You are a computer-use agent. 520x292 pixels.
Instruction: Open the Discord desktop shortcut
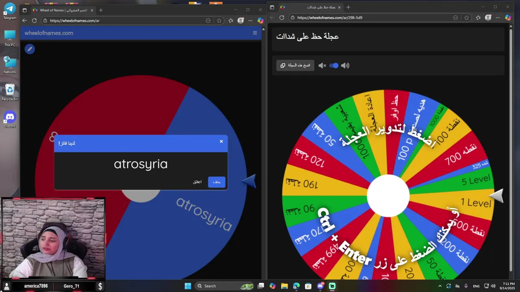point(10,119)
